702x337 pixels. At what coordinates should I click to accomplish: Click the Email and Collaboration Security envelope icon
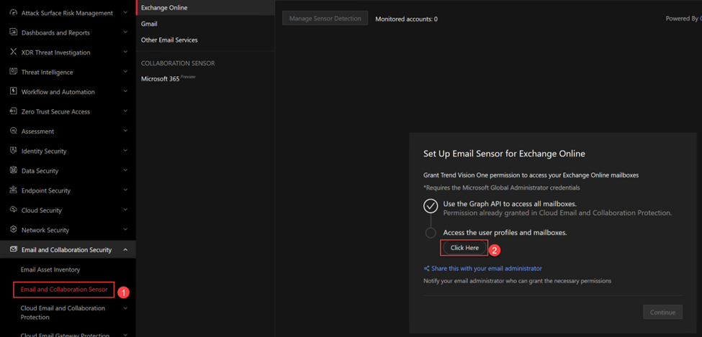(x=13, y=249)
